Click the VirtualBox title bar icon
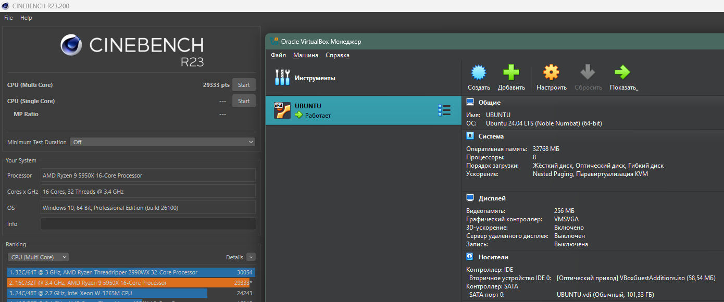Screen dimensions: 724x302 [x=274, y=42]
